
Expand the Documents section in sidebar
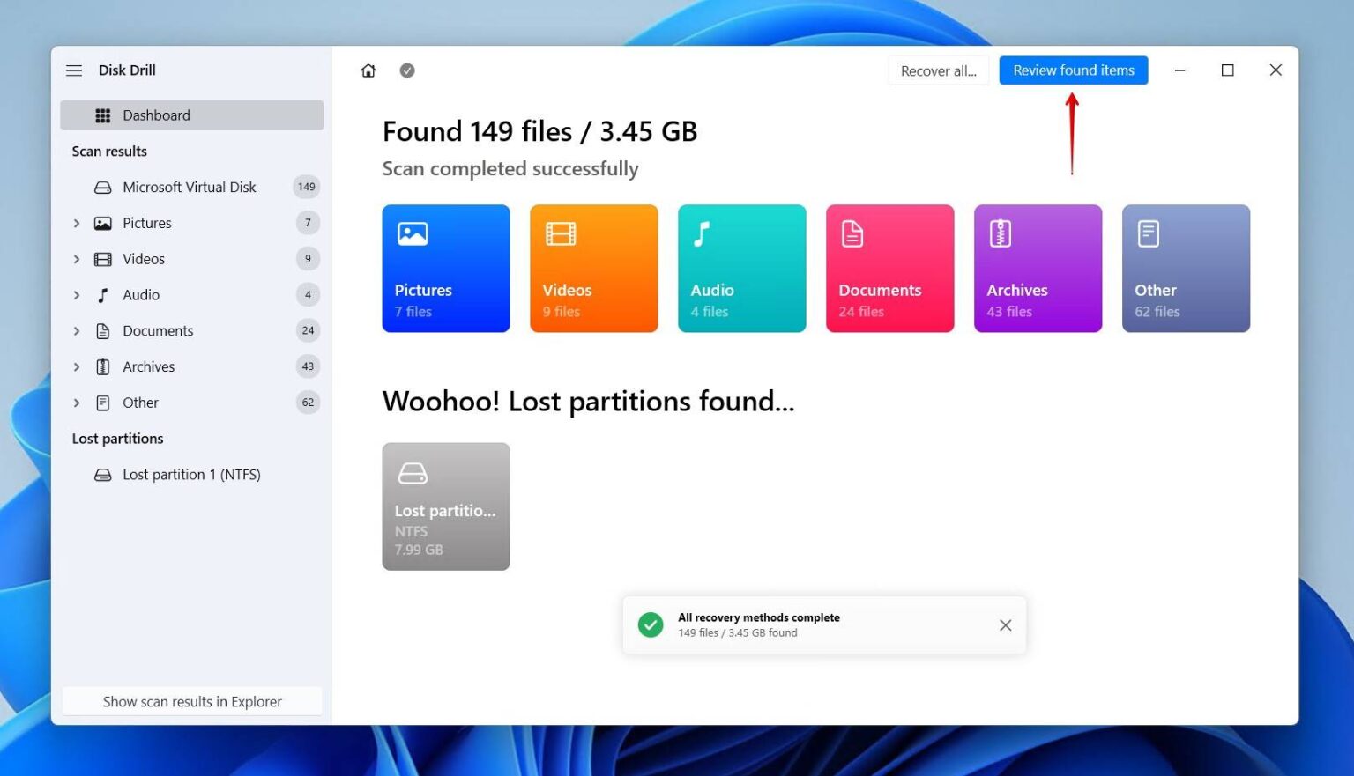pos(76,330)
